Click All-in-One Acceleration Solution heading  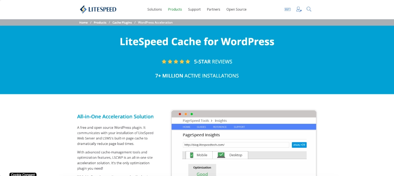[115, 117]
